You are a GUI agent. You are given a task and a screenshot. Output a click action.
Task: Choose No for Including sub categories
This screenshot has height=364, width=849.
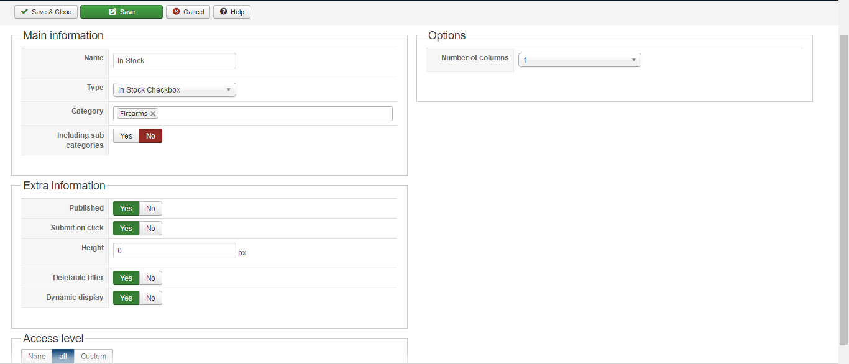point(150,136)
